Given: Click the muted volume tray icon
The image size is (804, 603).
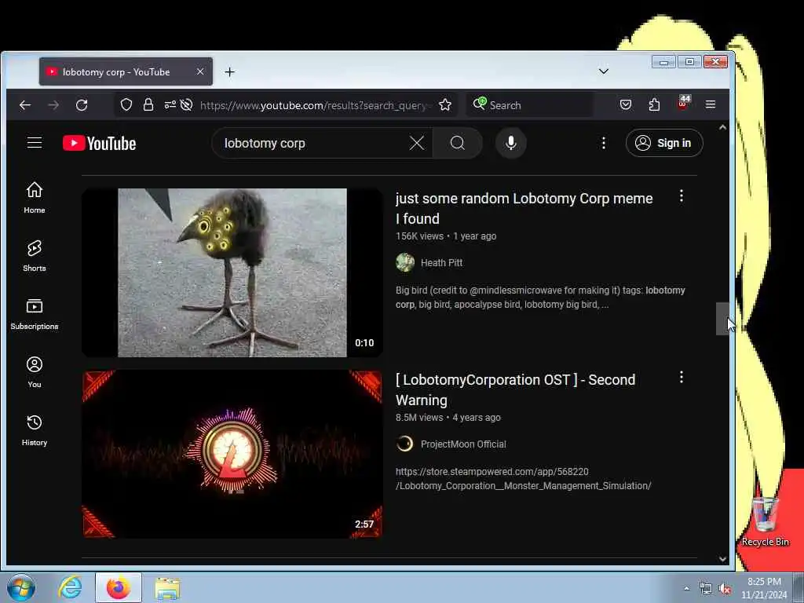Looking at the screenshot, I should click(725, 589).
